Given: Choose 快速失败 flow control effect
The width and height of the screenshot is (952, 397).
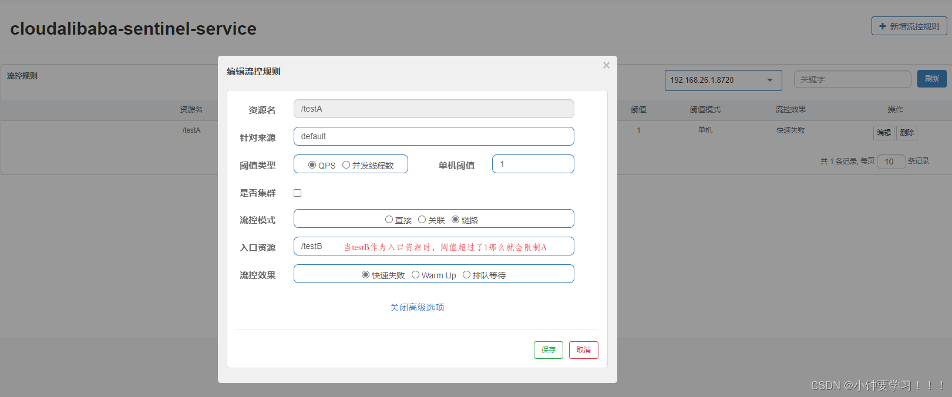Looking at the screenshot, I should click(365, 275).
